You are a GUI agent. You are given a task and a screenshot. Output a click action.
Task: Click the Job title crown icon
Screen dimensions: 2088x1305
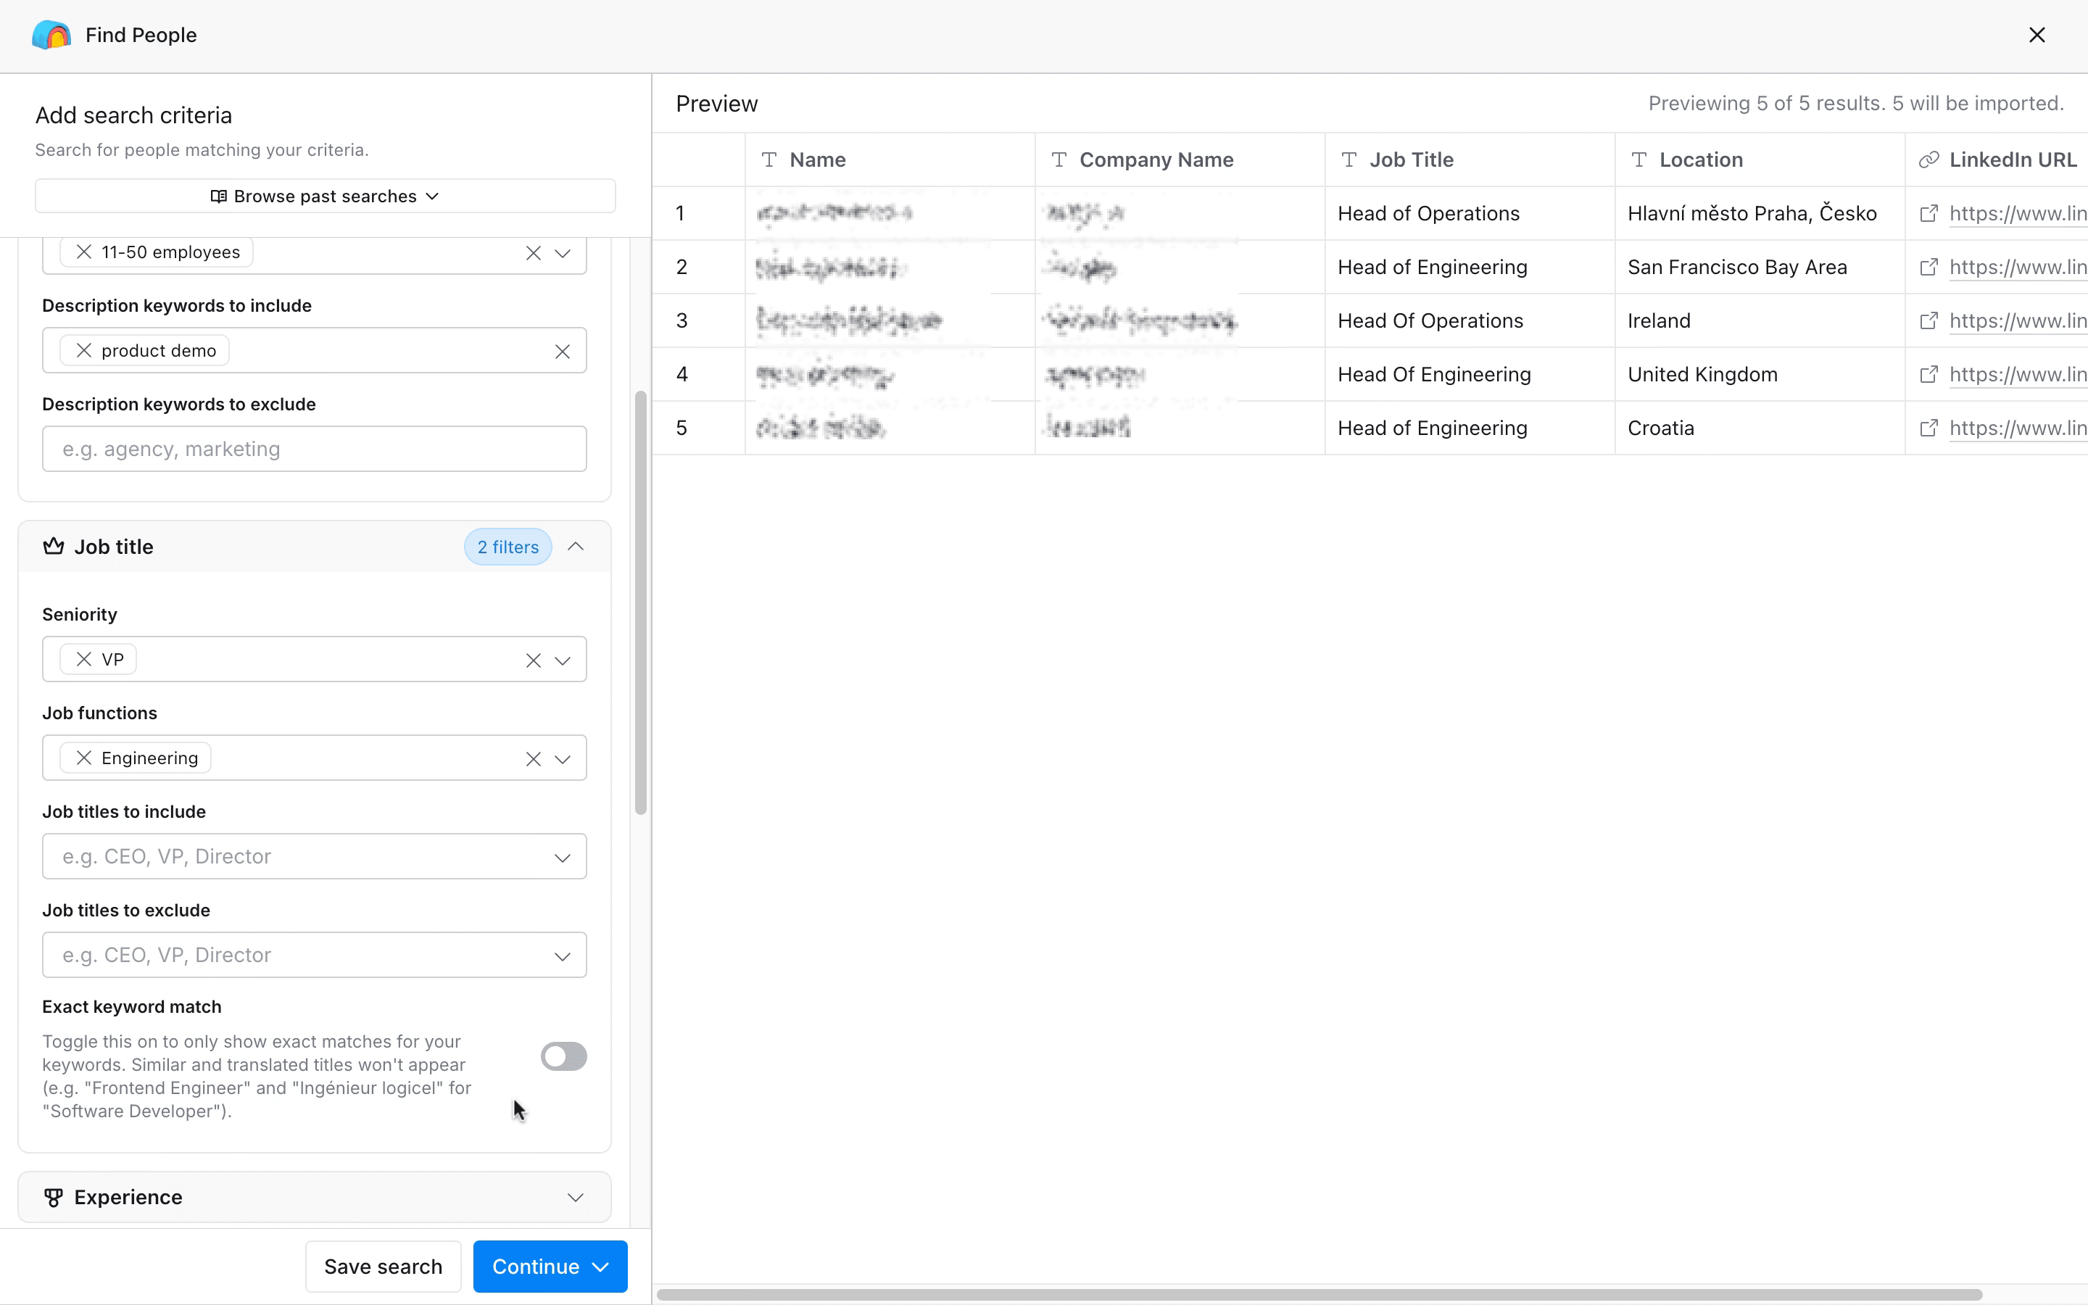(x=54, y=547)
